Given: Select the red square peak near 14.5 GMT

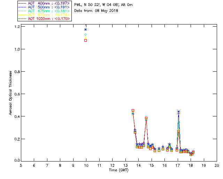Looking at the screenshot, I should 146,118.
